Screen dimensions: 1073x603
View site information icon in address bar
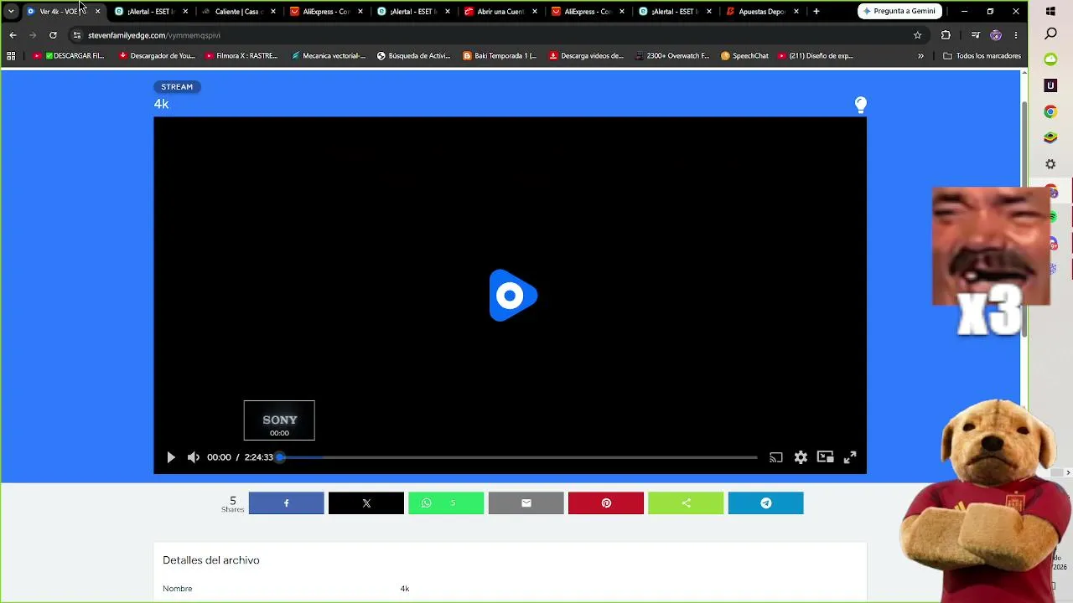[77, 35]
